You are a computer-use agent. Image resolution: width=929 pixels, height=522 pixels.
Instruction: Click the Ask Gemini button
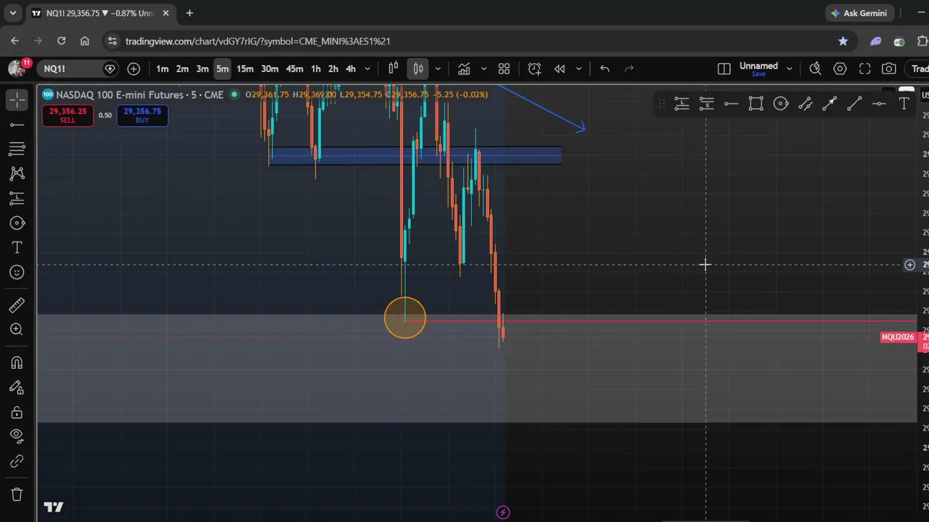tap(859, 13)
